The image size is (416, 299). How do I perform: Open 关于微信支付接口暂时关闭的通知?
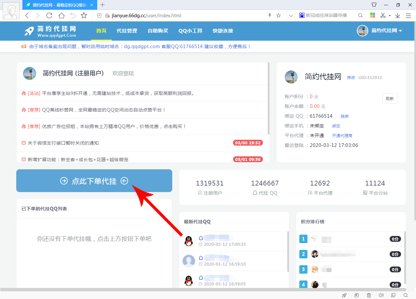[x=63, y=143]
